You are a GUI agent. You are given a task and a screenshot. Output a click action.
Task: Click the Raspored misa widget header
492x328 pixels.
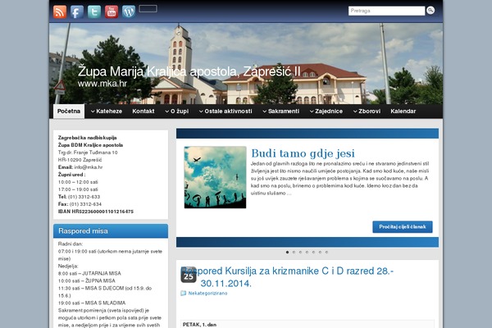111,231
